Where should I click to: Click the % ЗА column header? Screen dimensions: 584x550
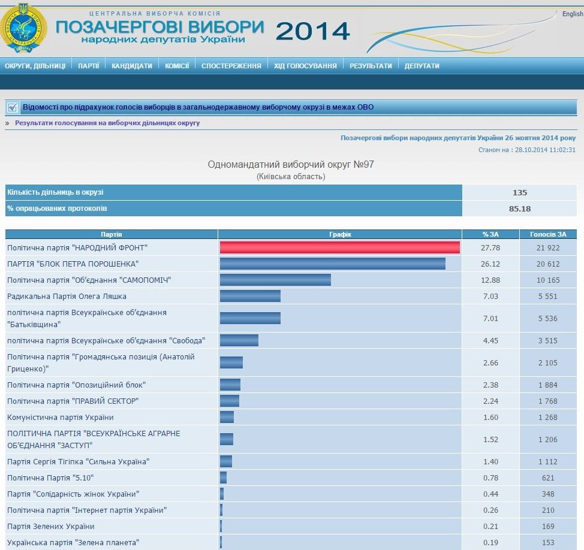click(x=490, y=234)
